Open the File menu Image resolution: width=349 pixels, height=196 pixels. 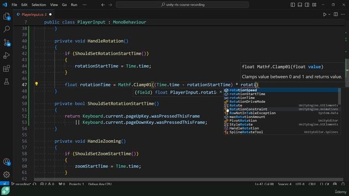[14, 5]
